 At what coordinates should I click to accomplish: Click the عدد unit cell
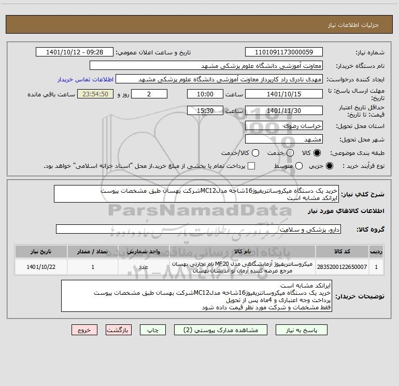click(x=144, y=267)
